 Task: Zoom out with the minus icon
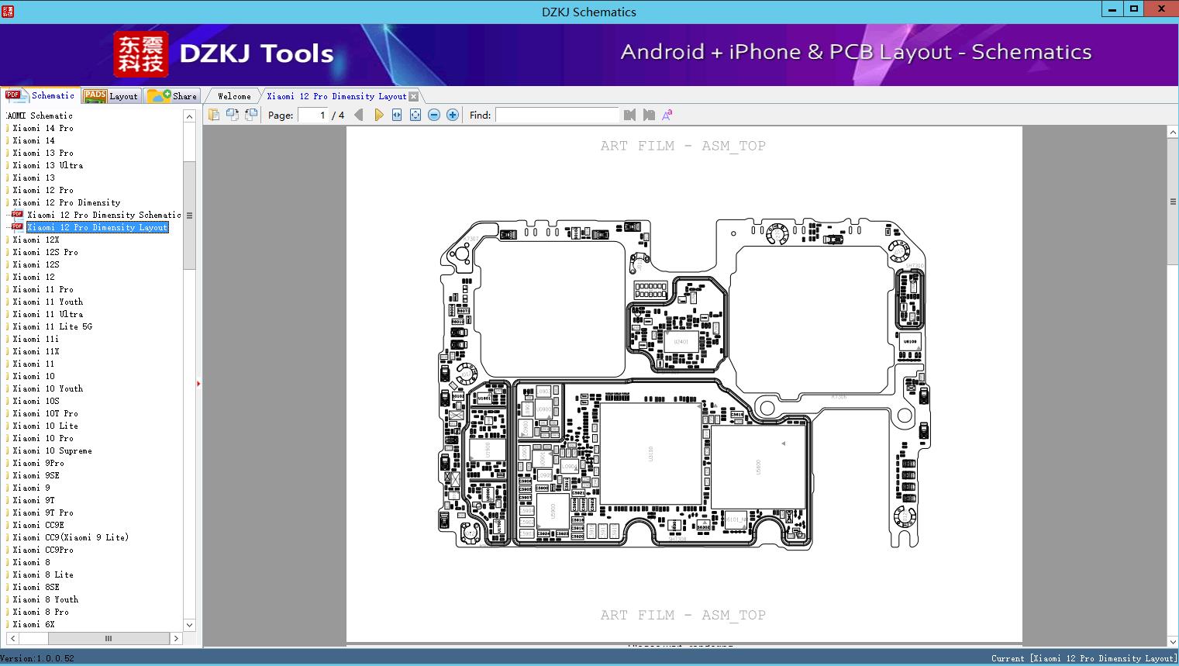coord(434,115)
